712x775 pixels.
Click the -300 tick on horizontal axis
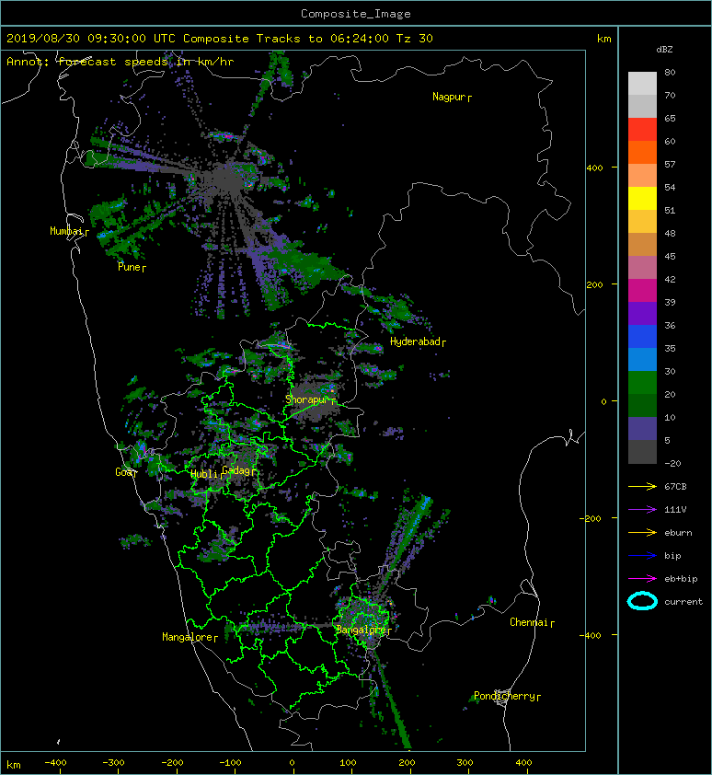click(113, 763)
